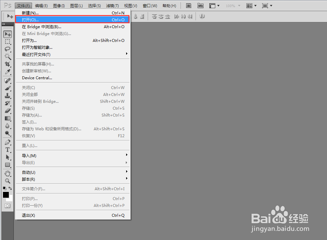
Task: Open the 选择(S) menu
Action: [x=94, y=6]
